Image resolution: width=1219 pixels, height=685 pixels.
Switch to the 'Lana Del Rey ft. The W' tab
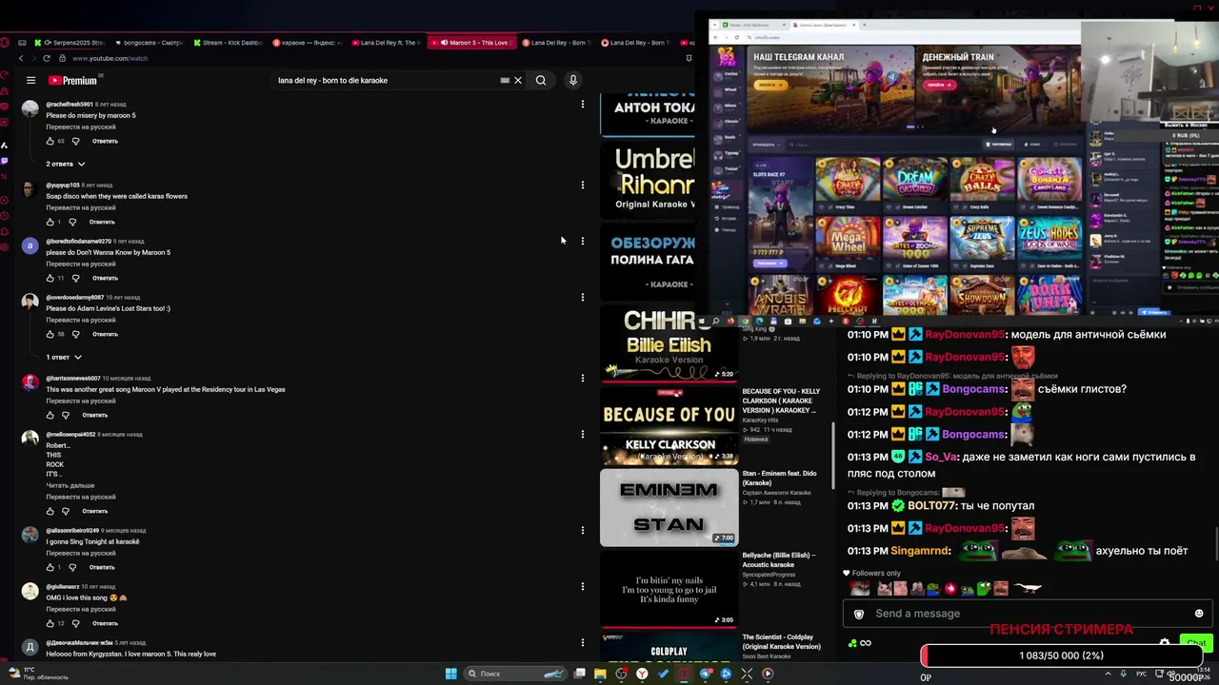point(386,43)
